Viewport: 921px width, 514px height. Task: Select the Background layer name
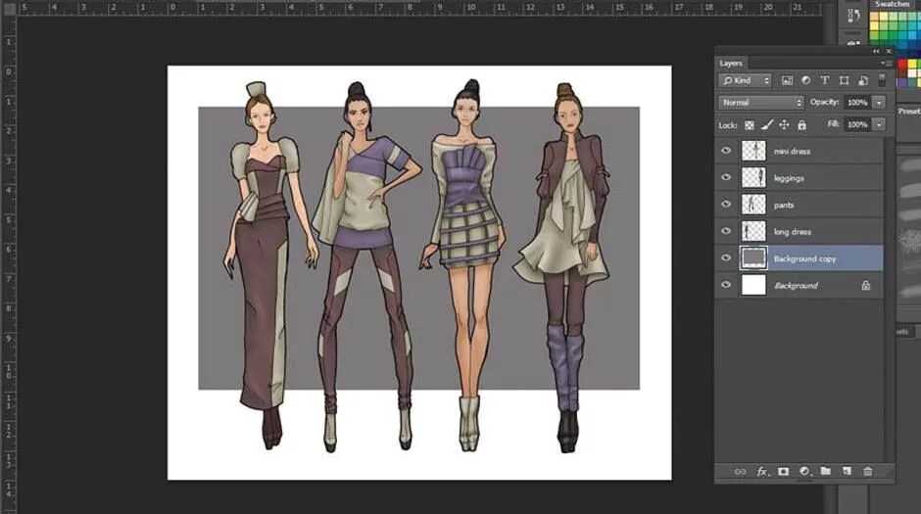796,286
